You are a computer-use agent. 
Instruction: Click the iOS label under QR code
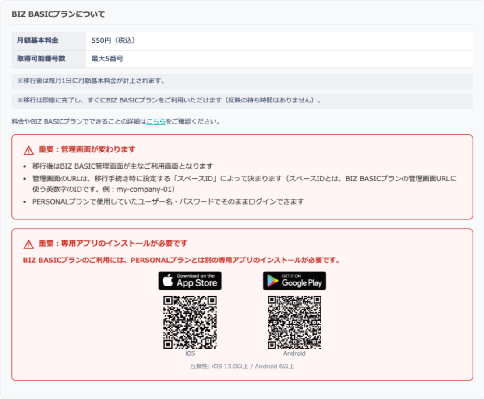coord(190,353)
